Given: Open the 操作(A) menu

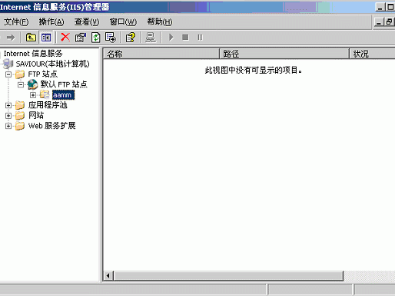Looking at the screenshot, I should (x=51, y=22).
